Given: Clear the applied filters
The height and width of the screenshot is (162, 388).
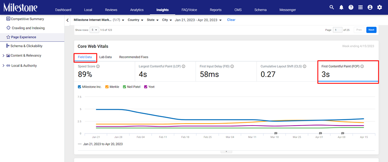Looking at the screenshot, I should 231,20.
